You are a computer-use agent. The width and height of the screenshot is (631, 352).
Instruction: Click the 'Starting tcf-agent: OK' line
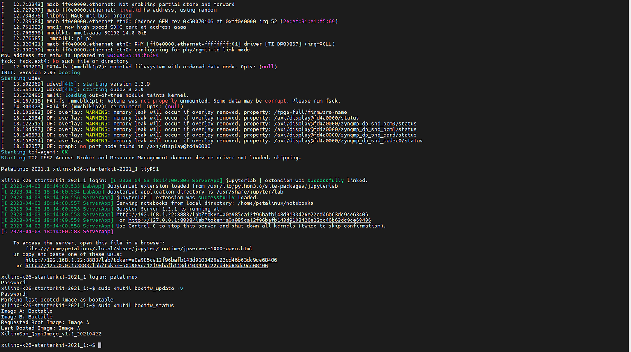click(34, 152)
